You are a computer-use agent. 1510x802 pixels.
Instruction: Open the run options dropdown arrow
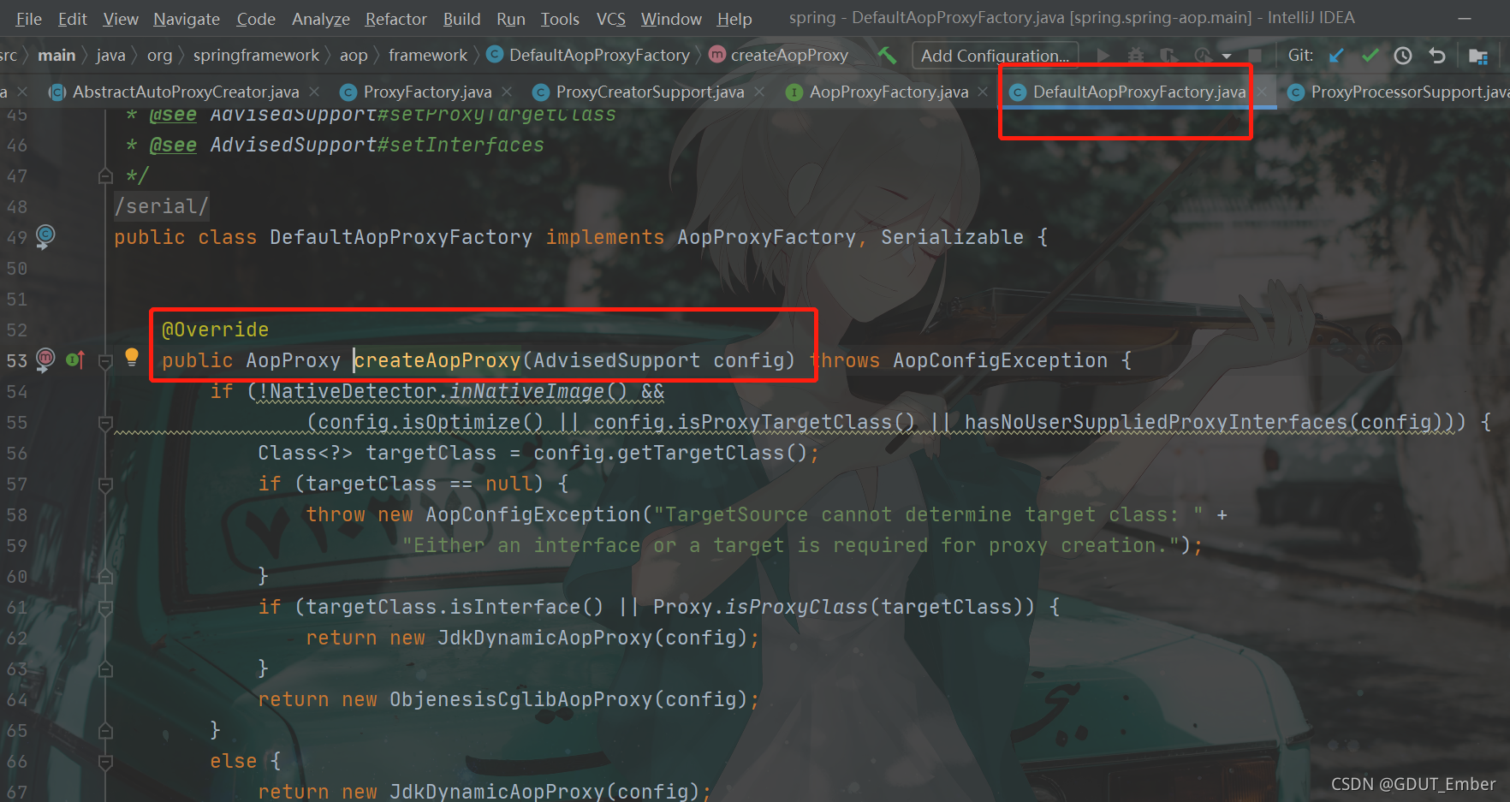1227,56
